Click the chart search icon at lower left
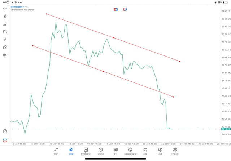 pyautogui.click(x=5, y=131)
